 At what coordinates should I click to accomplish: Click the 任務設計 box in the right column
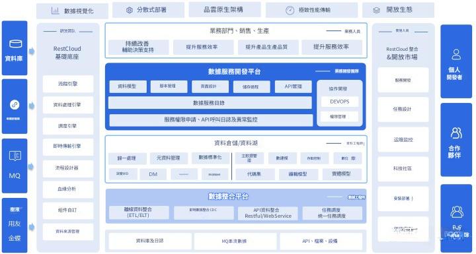[x=403, y=109]
